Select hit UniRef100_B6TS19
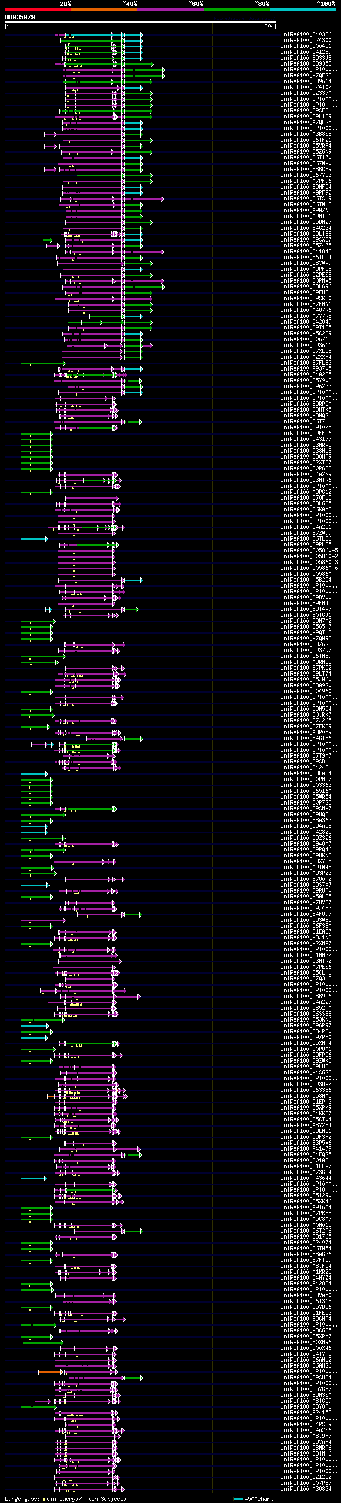 pyautogui.click(x=306, y=199)
